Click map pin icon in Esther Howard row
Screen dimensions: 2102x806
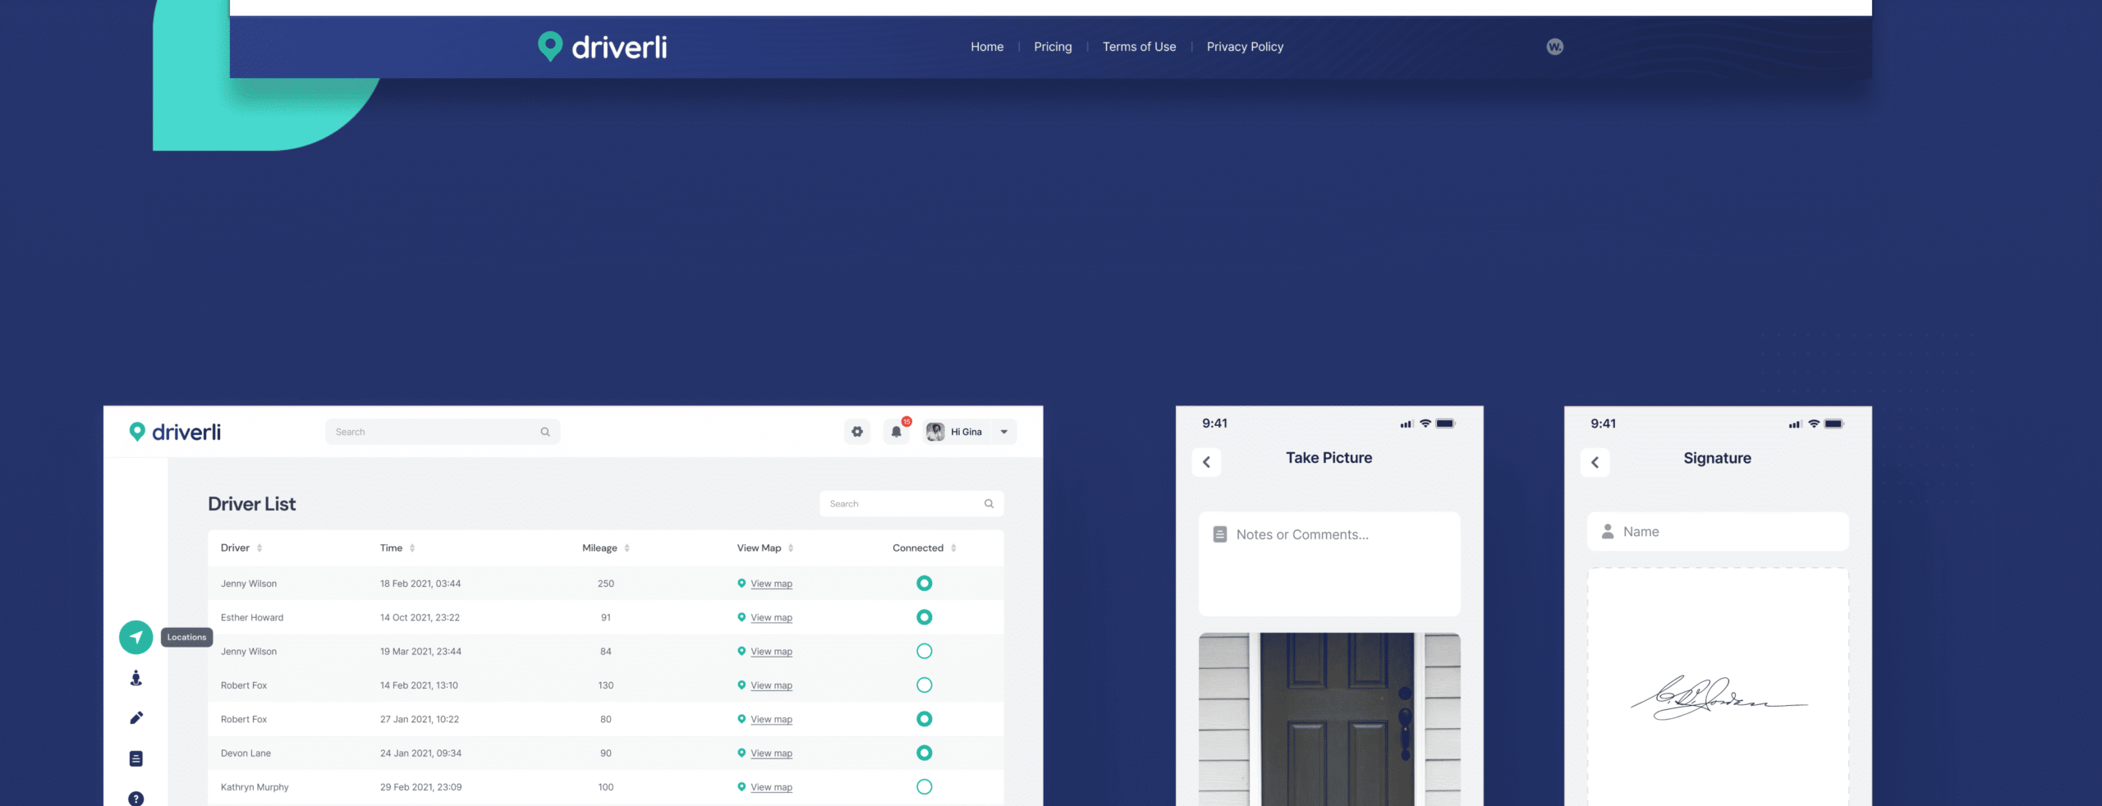pos(741,617)
